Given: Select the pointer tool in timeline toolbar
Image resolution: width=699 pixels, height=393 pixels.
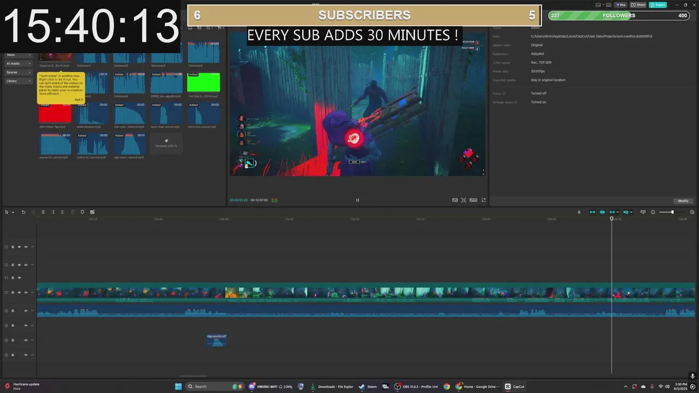Looking at the screenshot, I should (x=7, y=212).
